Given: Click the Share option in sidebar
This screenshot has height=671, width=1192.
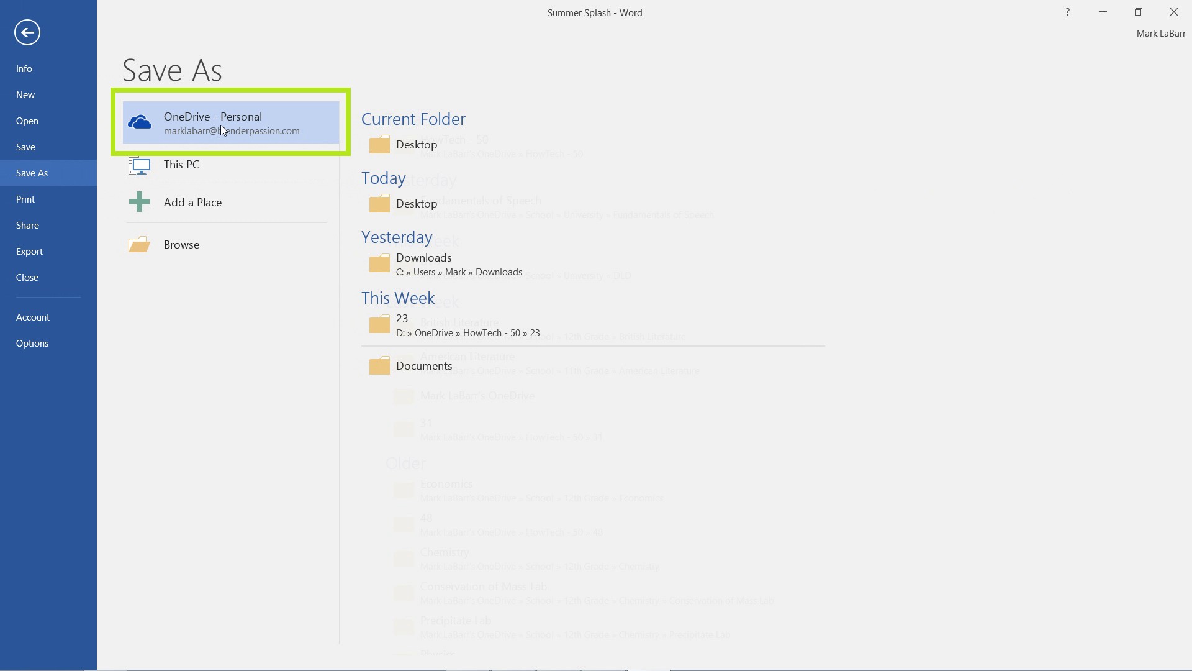Looking at the screenshot, I should 27,224.
